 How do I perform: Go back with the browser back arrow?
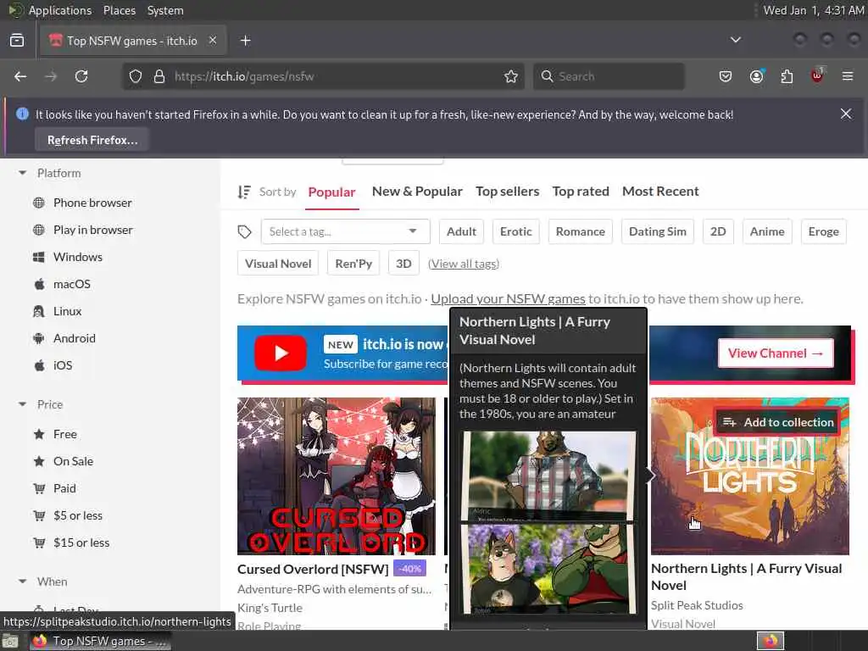20,76
